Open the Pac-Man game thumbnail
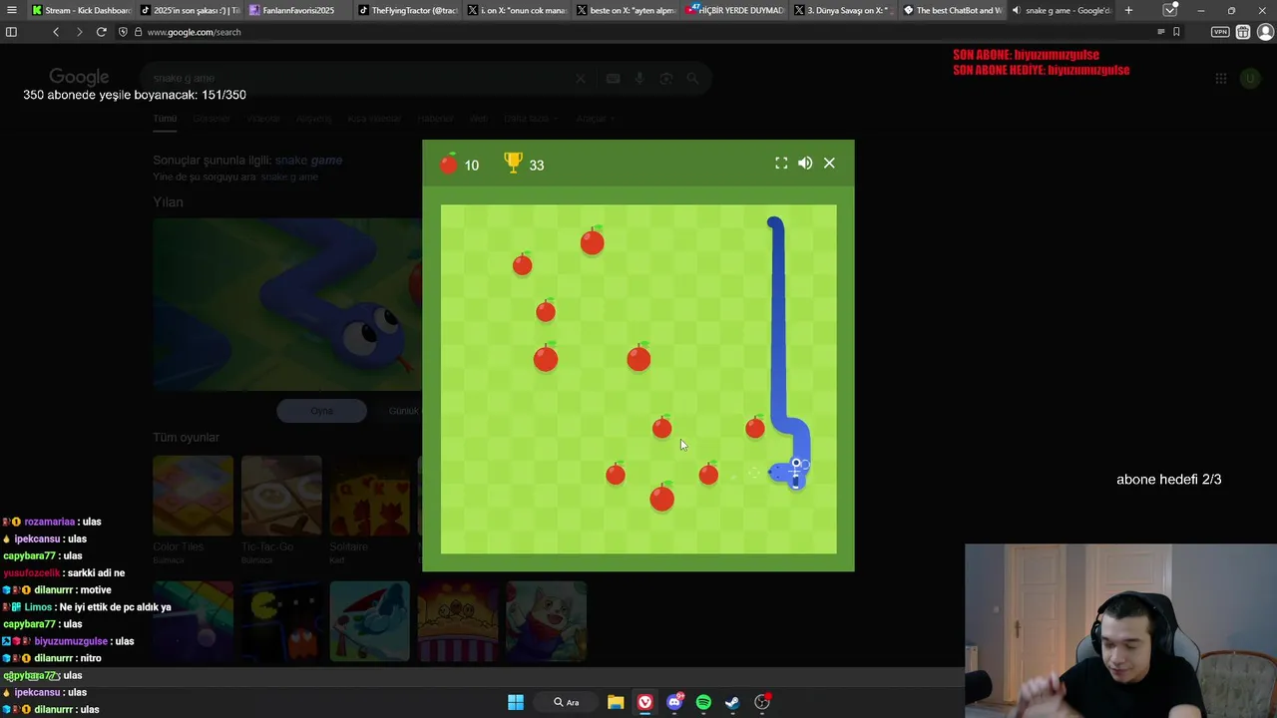The height and width of the screenshot is (718, 1277). (x=281, y=621)
